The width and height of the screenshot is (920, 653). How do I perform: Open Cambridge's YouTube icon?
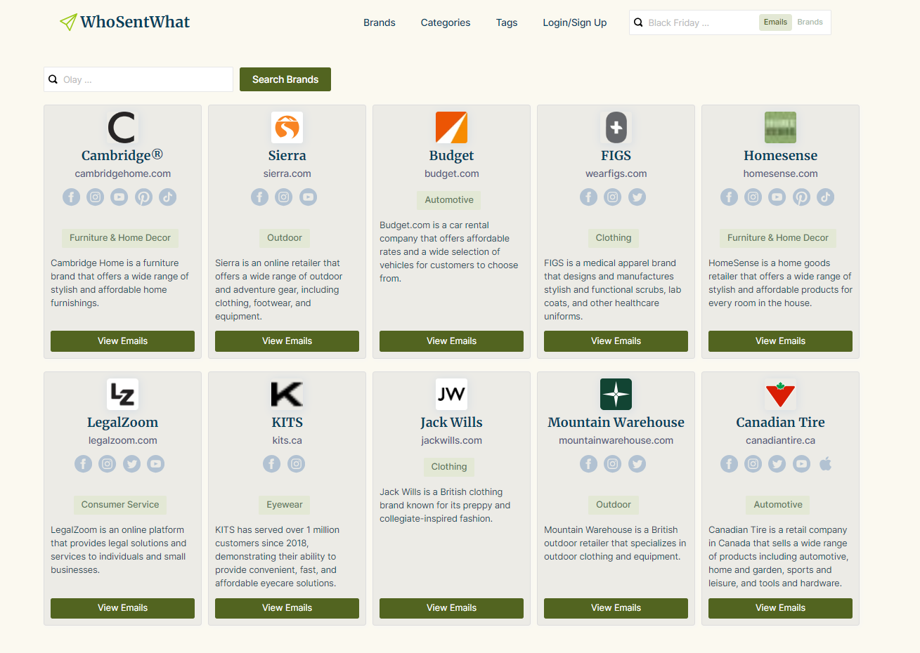pyautogui.click(x=119, y=197)
